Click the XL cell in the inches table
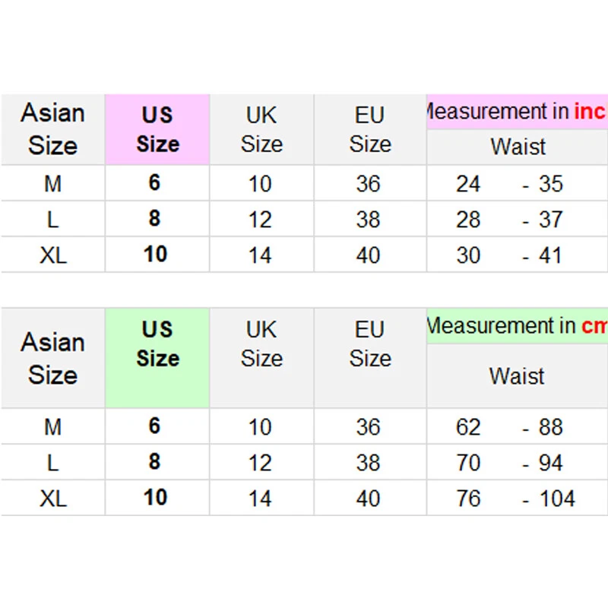608x608 pixels. pos(52,255)
